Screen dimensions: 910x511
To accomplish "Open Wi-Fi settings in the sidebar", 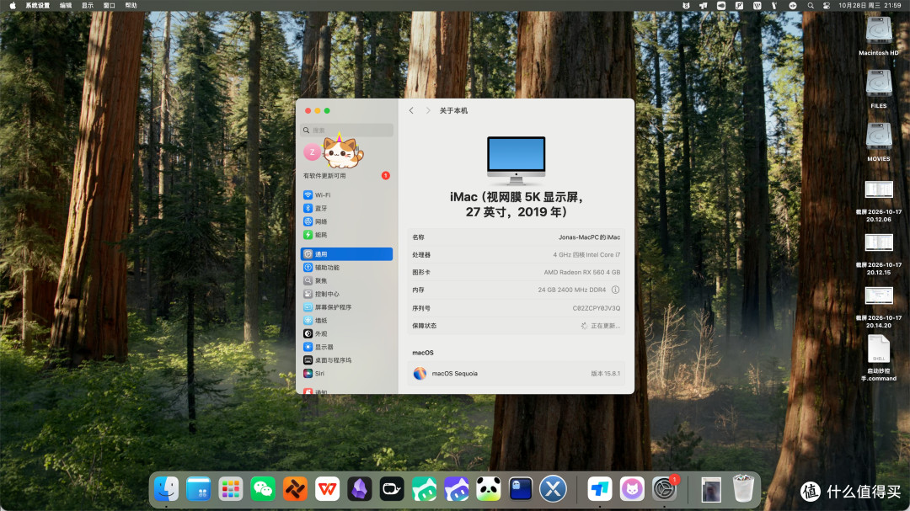I will [x=346, y=195].
